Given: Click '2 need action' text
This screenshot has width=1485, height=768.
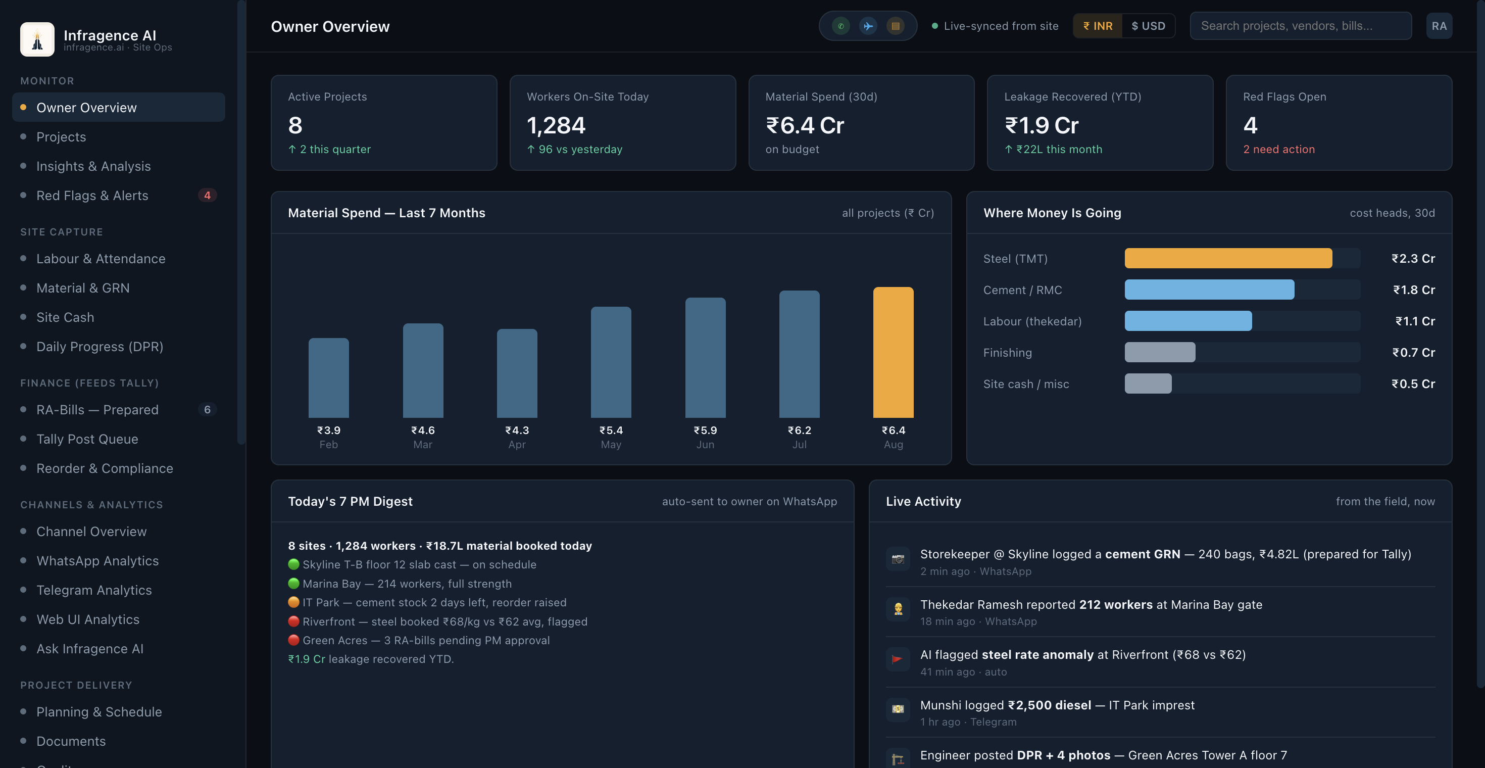Looking at the screenshot, I should (1278, 150).
